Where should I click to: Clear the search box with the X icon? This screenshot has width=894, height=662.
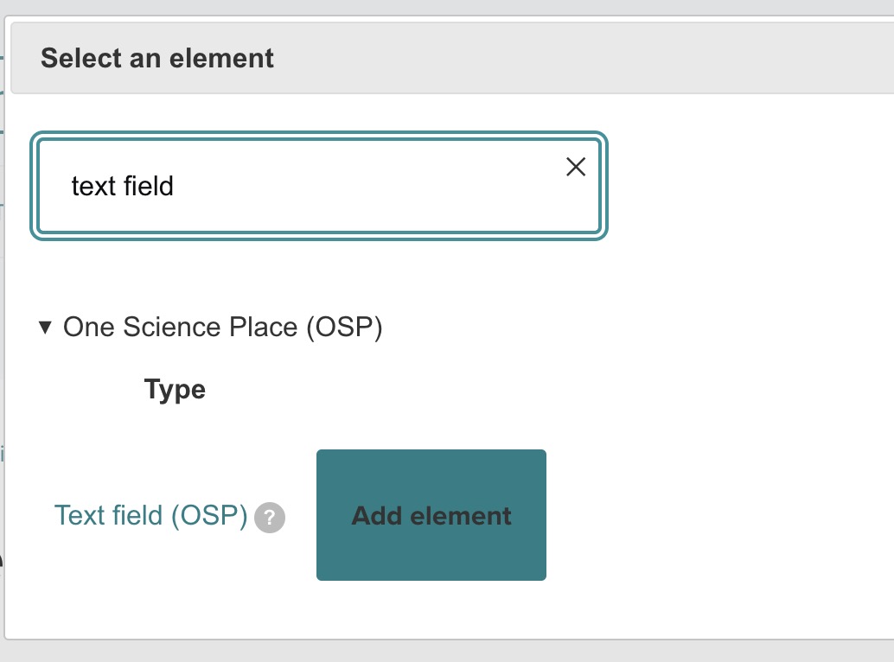click(x=576, y=167)
